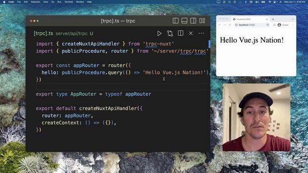Click the 'trpc-nuxt' import string in the editor
This screenshot has width=308, height=173.
click(158, 44)
